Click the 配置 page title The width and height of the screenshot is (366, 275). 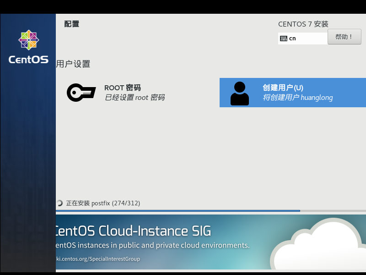click(72, 24)
